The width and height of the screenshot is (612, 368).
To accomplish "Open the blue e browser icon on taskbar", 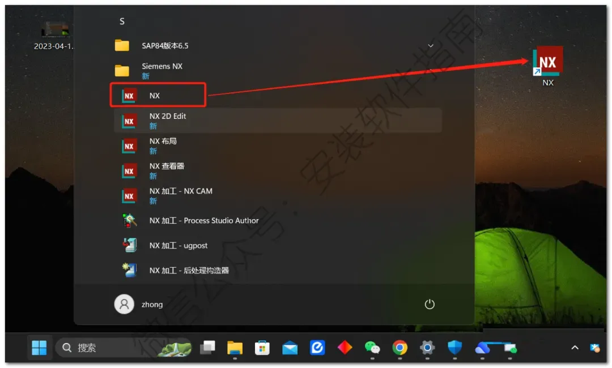I will 317,347.
